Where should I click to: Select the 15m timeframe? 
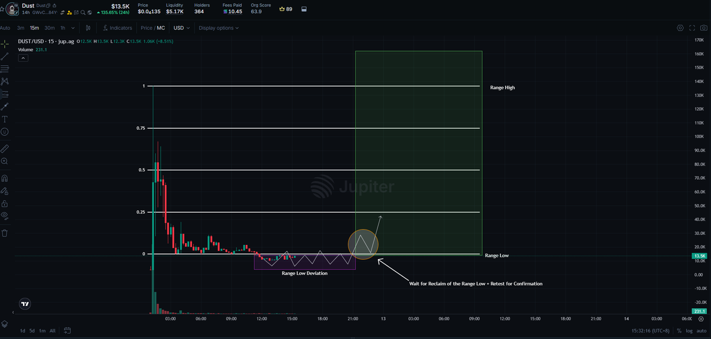34,28
